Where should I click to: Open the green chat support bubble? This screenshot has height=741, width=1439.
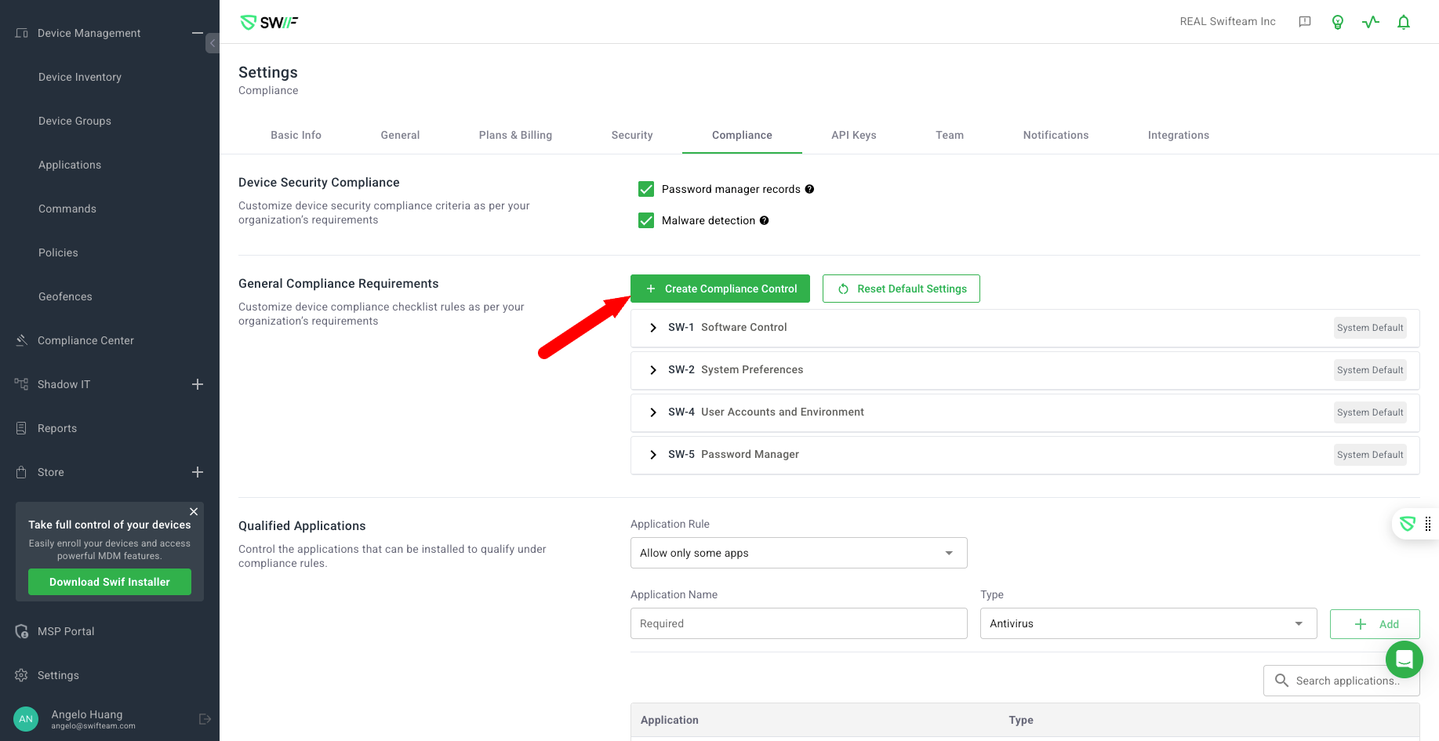(x=1404, y=659)
